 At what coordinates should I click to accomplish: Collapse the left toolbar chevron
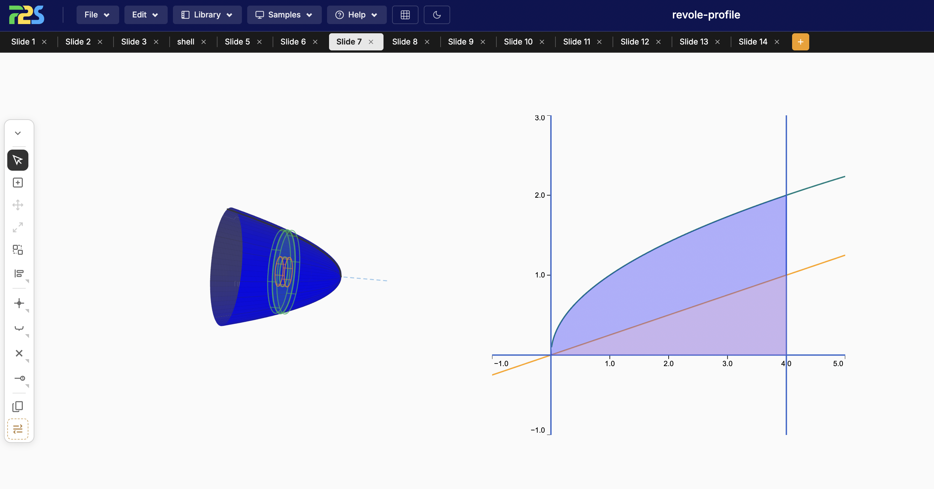(x=18, y=133)
